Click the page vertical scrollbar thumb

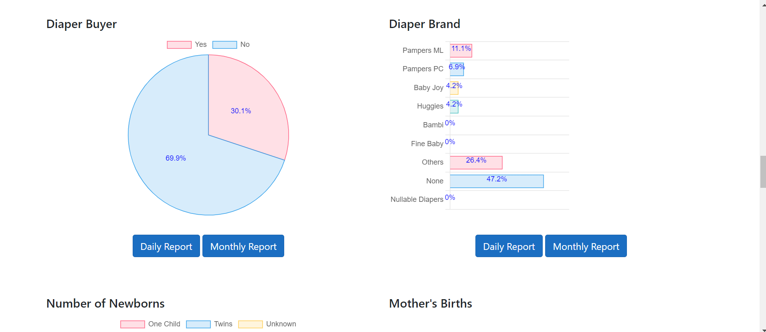tap(763, 171)
